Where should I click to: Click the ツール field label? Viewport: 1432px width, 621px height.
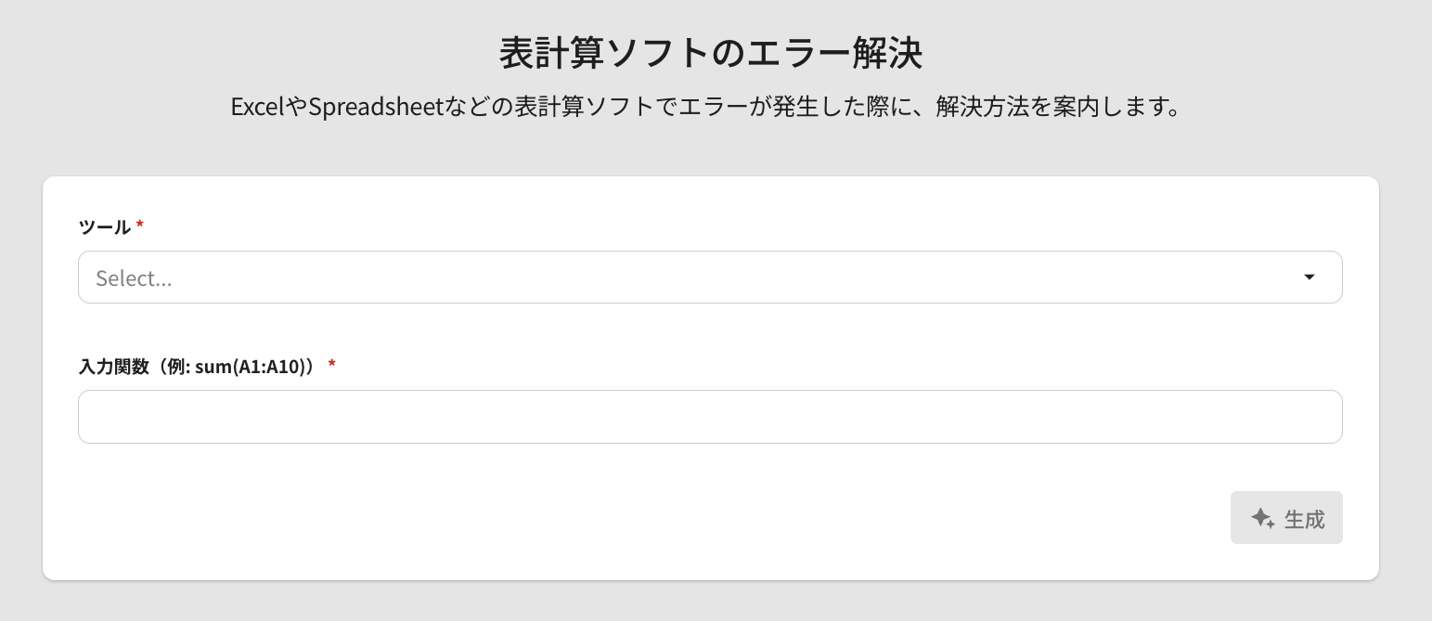pos(104,226)
